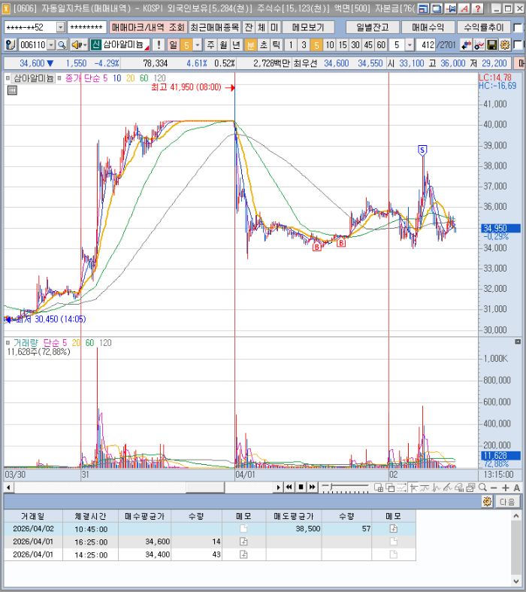The image size is (526, 592).
Task: Open the dropdown arrow next to speaker icon
Action: (85, 45)
